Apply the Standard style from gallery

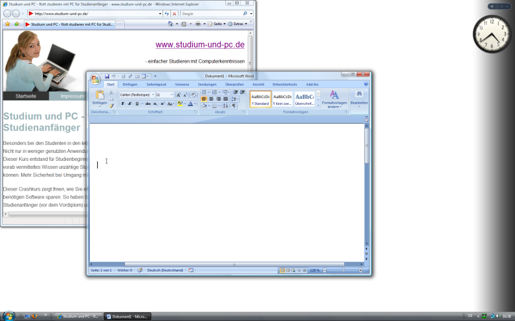tap(260, 99)
